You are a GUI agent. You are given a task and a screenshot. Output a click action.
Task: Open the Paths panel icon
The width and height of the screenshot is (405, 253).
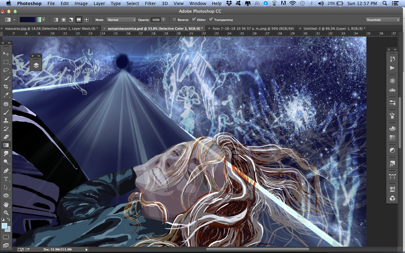click(392, 176)
